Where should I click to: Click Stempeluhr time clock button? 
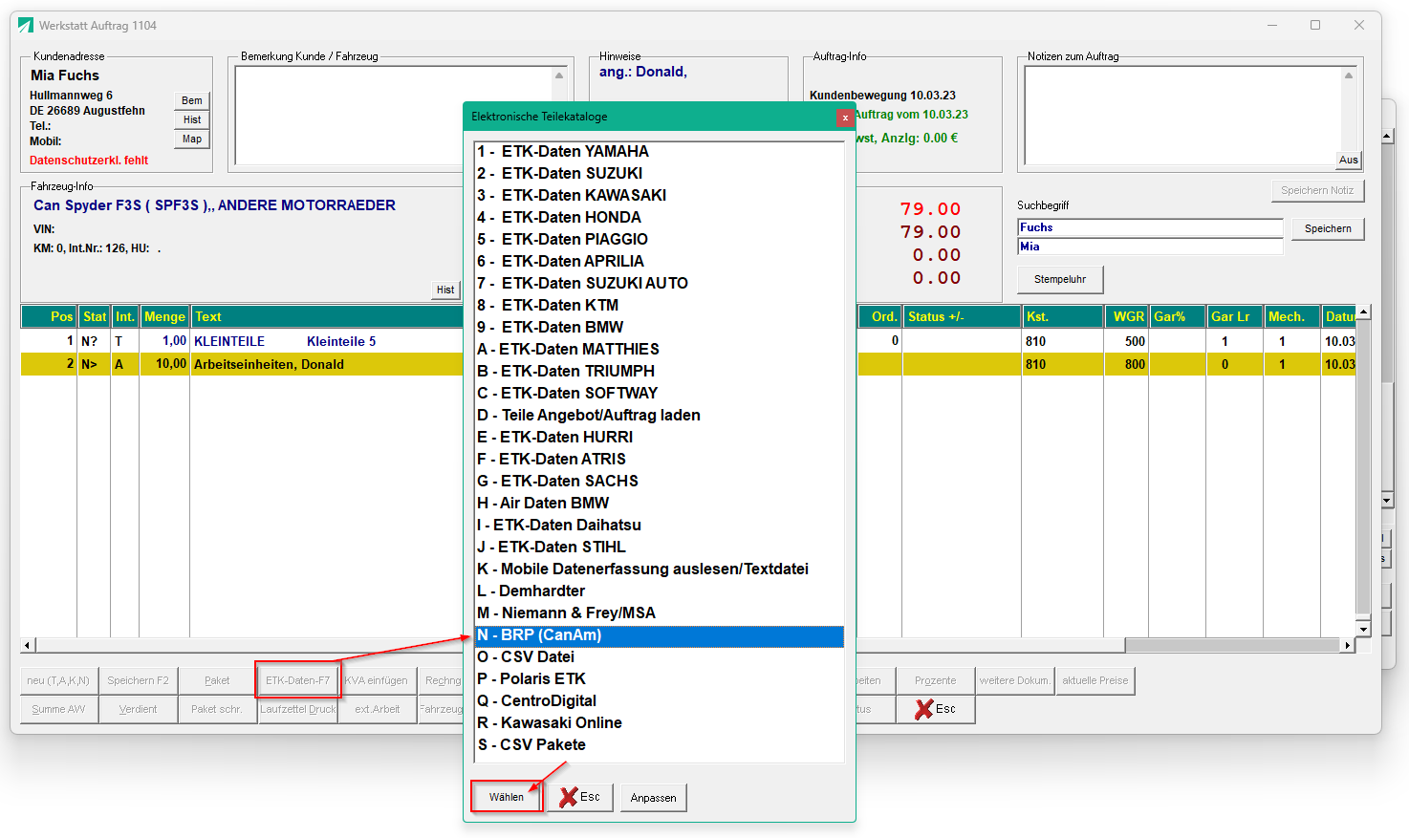click(1060, 279)
